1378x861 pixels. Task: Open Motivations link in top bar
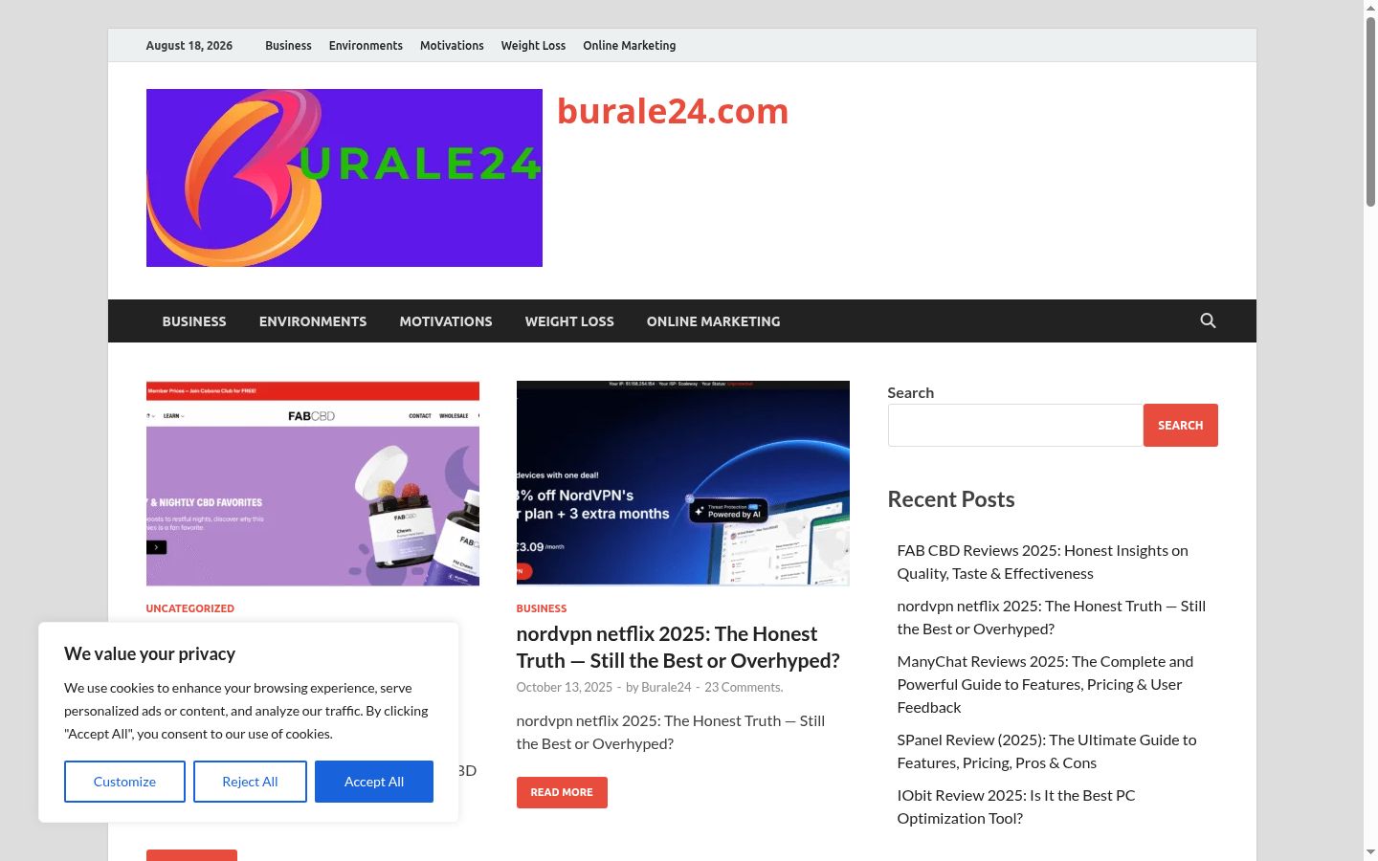pos(452,45)
